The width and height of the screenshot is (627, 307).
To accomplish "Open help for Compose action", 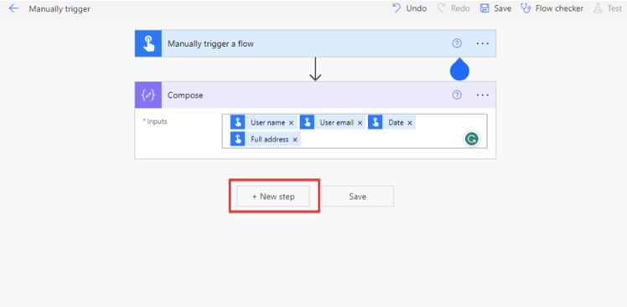I will (457, 95).
